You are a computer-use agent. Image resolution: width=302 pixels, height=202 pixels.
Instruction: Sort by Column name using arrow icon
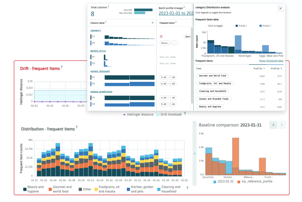pos(152,22)
